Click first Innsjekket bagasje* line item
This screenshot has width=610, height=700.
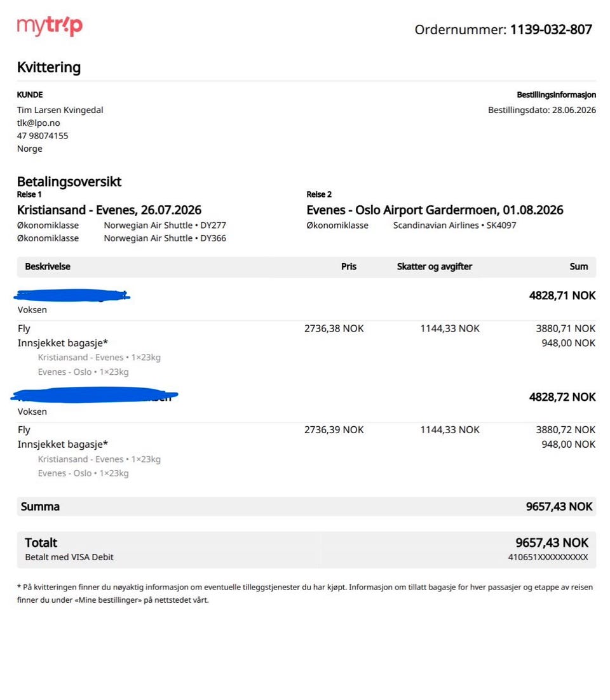coord(62,343)
